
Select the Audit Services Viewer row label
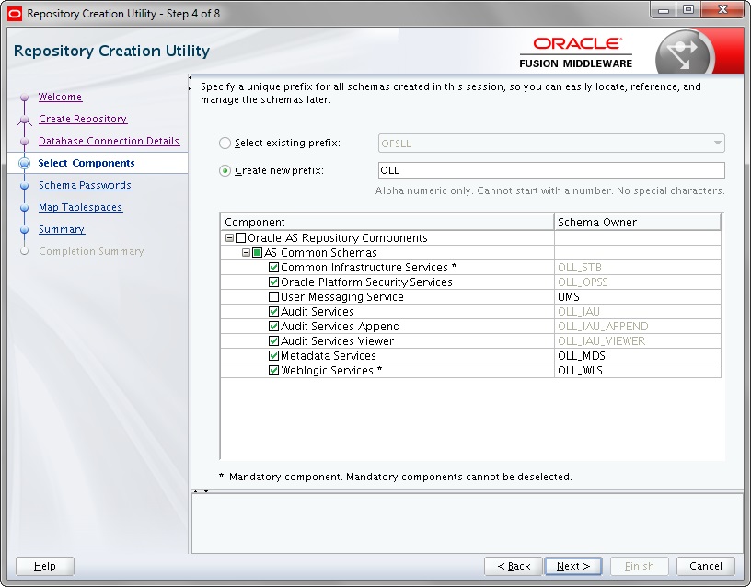337,341
